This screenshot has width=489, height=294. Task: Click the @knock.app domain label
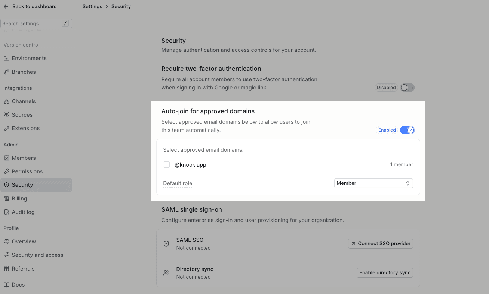tap(190, 164)
